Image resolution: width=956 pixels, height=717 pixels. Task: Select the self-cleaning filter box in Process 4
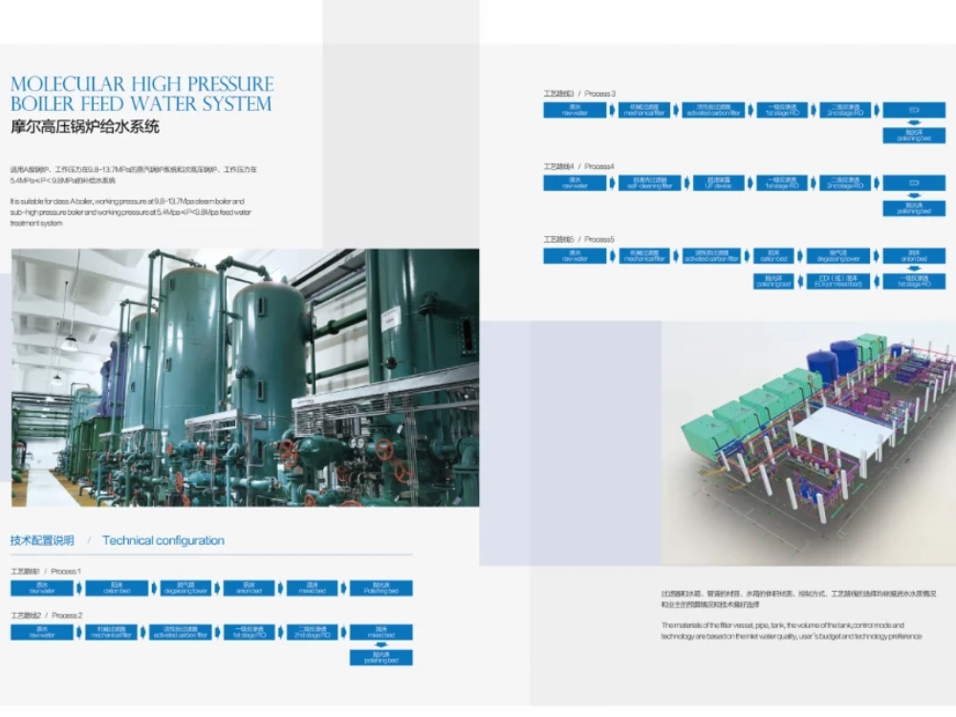point(649,183)
